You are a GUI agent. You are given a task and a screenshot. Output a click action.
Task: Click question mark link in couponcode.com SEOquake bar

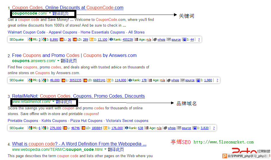tap(199, 39)
